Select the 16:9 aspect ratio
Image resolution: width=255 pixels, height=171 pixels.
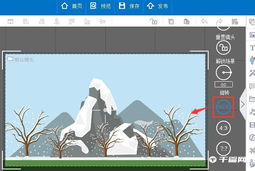click(223, 107)
